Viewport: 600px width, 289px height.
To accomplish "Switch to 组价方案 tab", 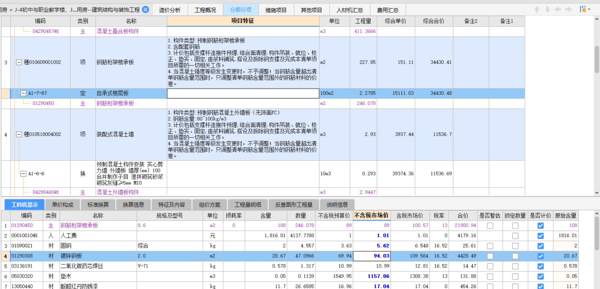I will (209, 205).
